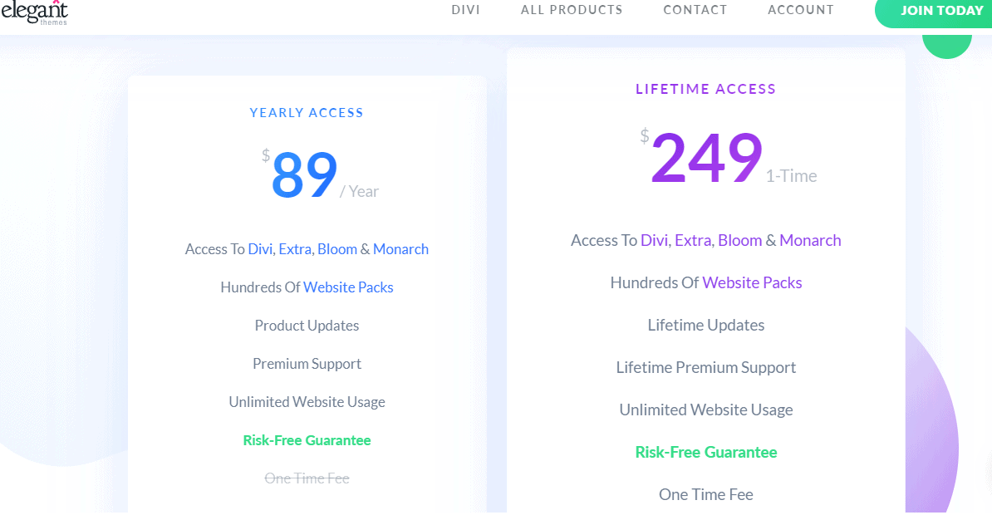Screen dimensions: 992x515
Task: Click Risk-Free Guarantee in the lifetime plan
Action: pyautogui.click(x=706, y=452)
